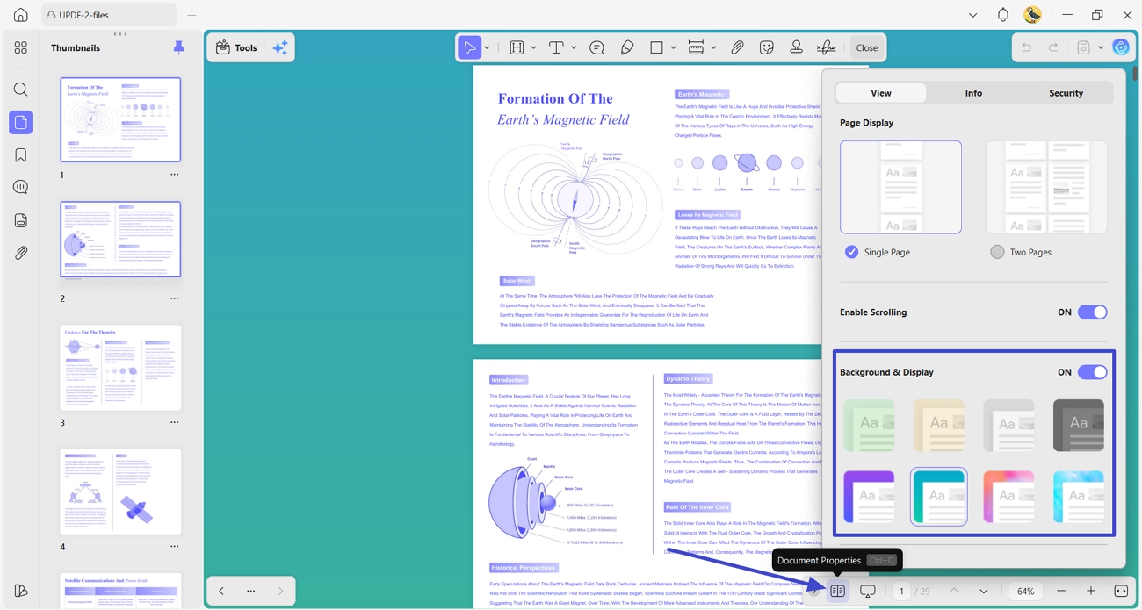This screenshot has height=610, width=1142.
Task: Choose the beige yellow background theme
Action: 939,426
